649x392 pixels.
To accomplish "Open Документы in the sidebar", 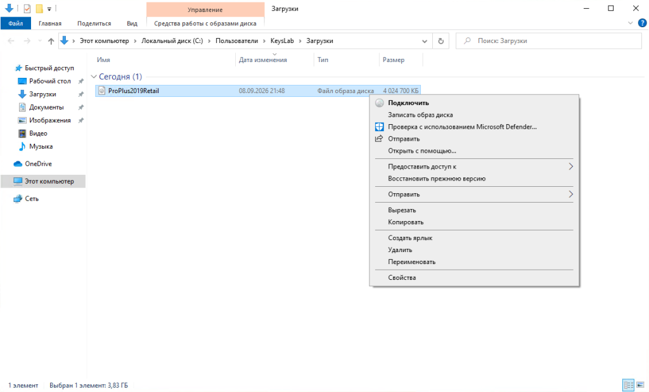I will [46, 107].
